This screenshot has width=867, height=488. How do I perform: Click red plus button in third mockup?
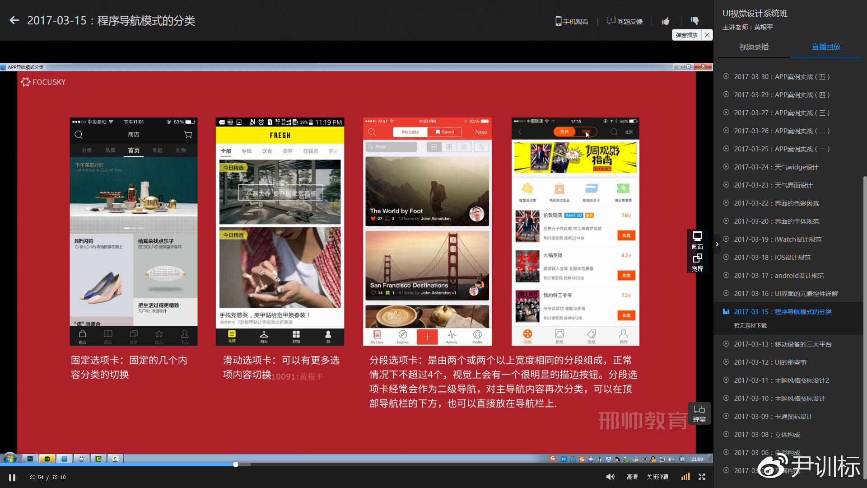(427, 337)
